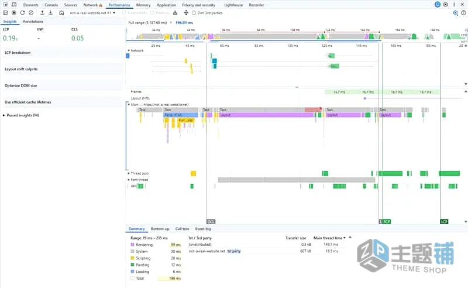
Task: Expand the Thread pool track
Action: pyautogui.click(x=129, y=173)
